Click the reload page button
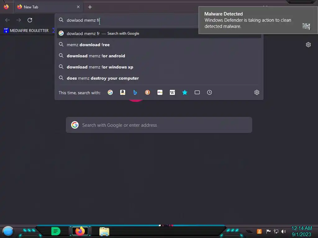The height and width of the screenshot is (238, 318). point(30,20)
